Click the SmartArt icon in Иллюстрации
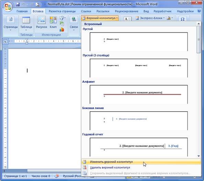The width and height of the screenshot is (204, 181). click(62, 24)
